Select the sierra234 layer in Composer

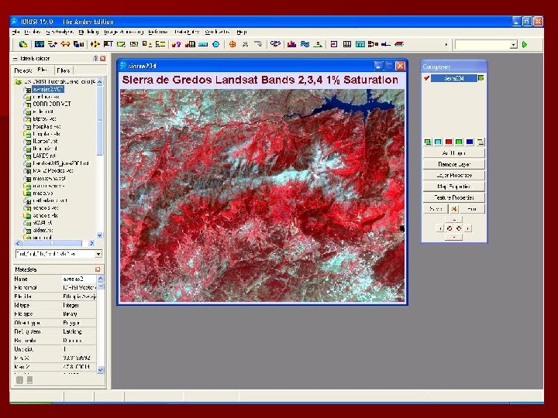coord(453,78)
